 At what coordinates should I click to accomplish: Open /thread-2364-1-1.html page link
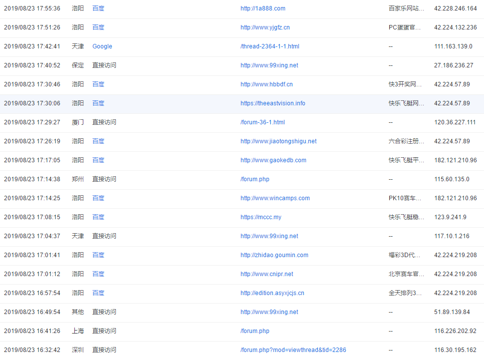pyautogui.click(x=270, y=46)
